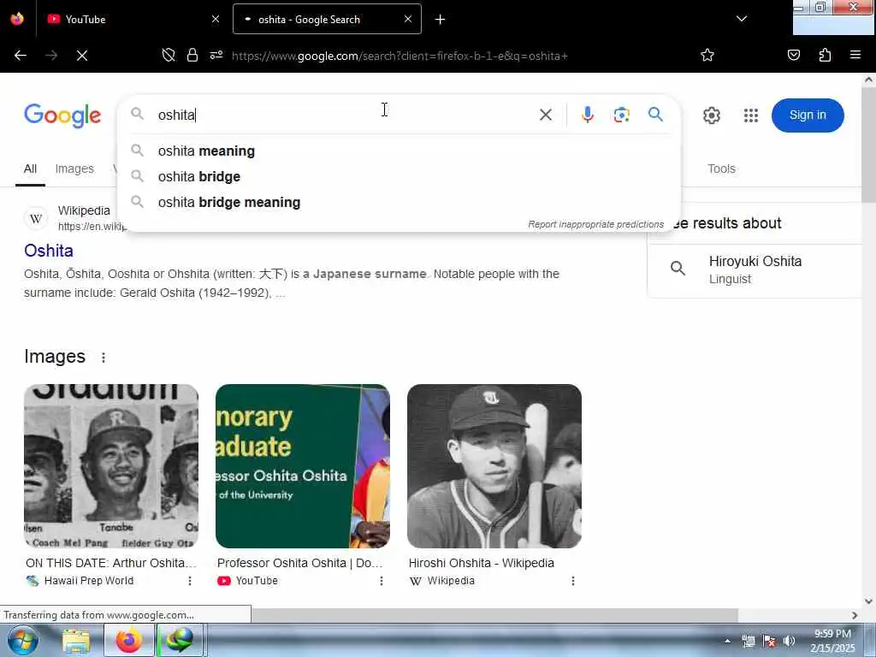Open Firefox hamburger application menu
The width and height of the screenshot is (876, 657).
click(x=855, y=56)
